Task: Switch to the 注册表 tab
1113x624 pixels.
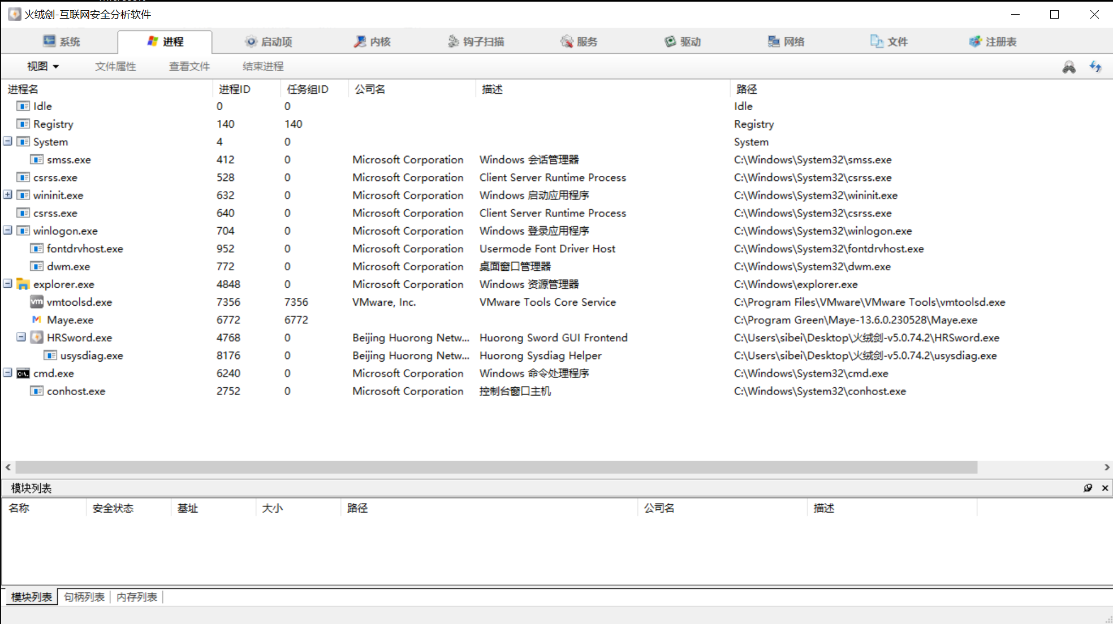Action: pyautogui.click(x=993, y=41)
